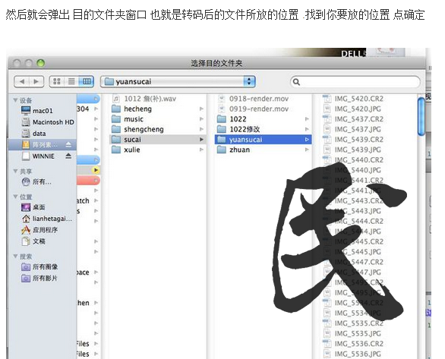Select IMG_5439.JPG file
The width and height of the screenshot is (445, 359).
[352, 150]
